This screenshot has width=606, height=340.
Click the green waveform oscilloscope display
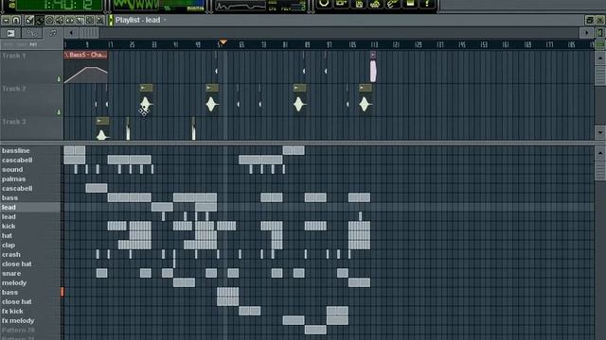135,5
